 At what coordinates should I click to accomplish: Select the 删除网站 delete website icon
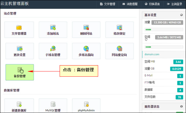click(x=86, y=30)
